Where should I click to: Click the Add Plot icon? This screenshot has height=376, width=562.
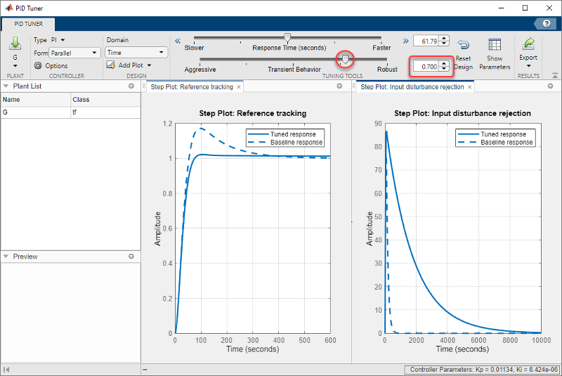pyautogui.click(x=111, y=65)
